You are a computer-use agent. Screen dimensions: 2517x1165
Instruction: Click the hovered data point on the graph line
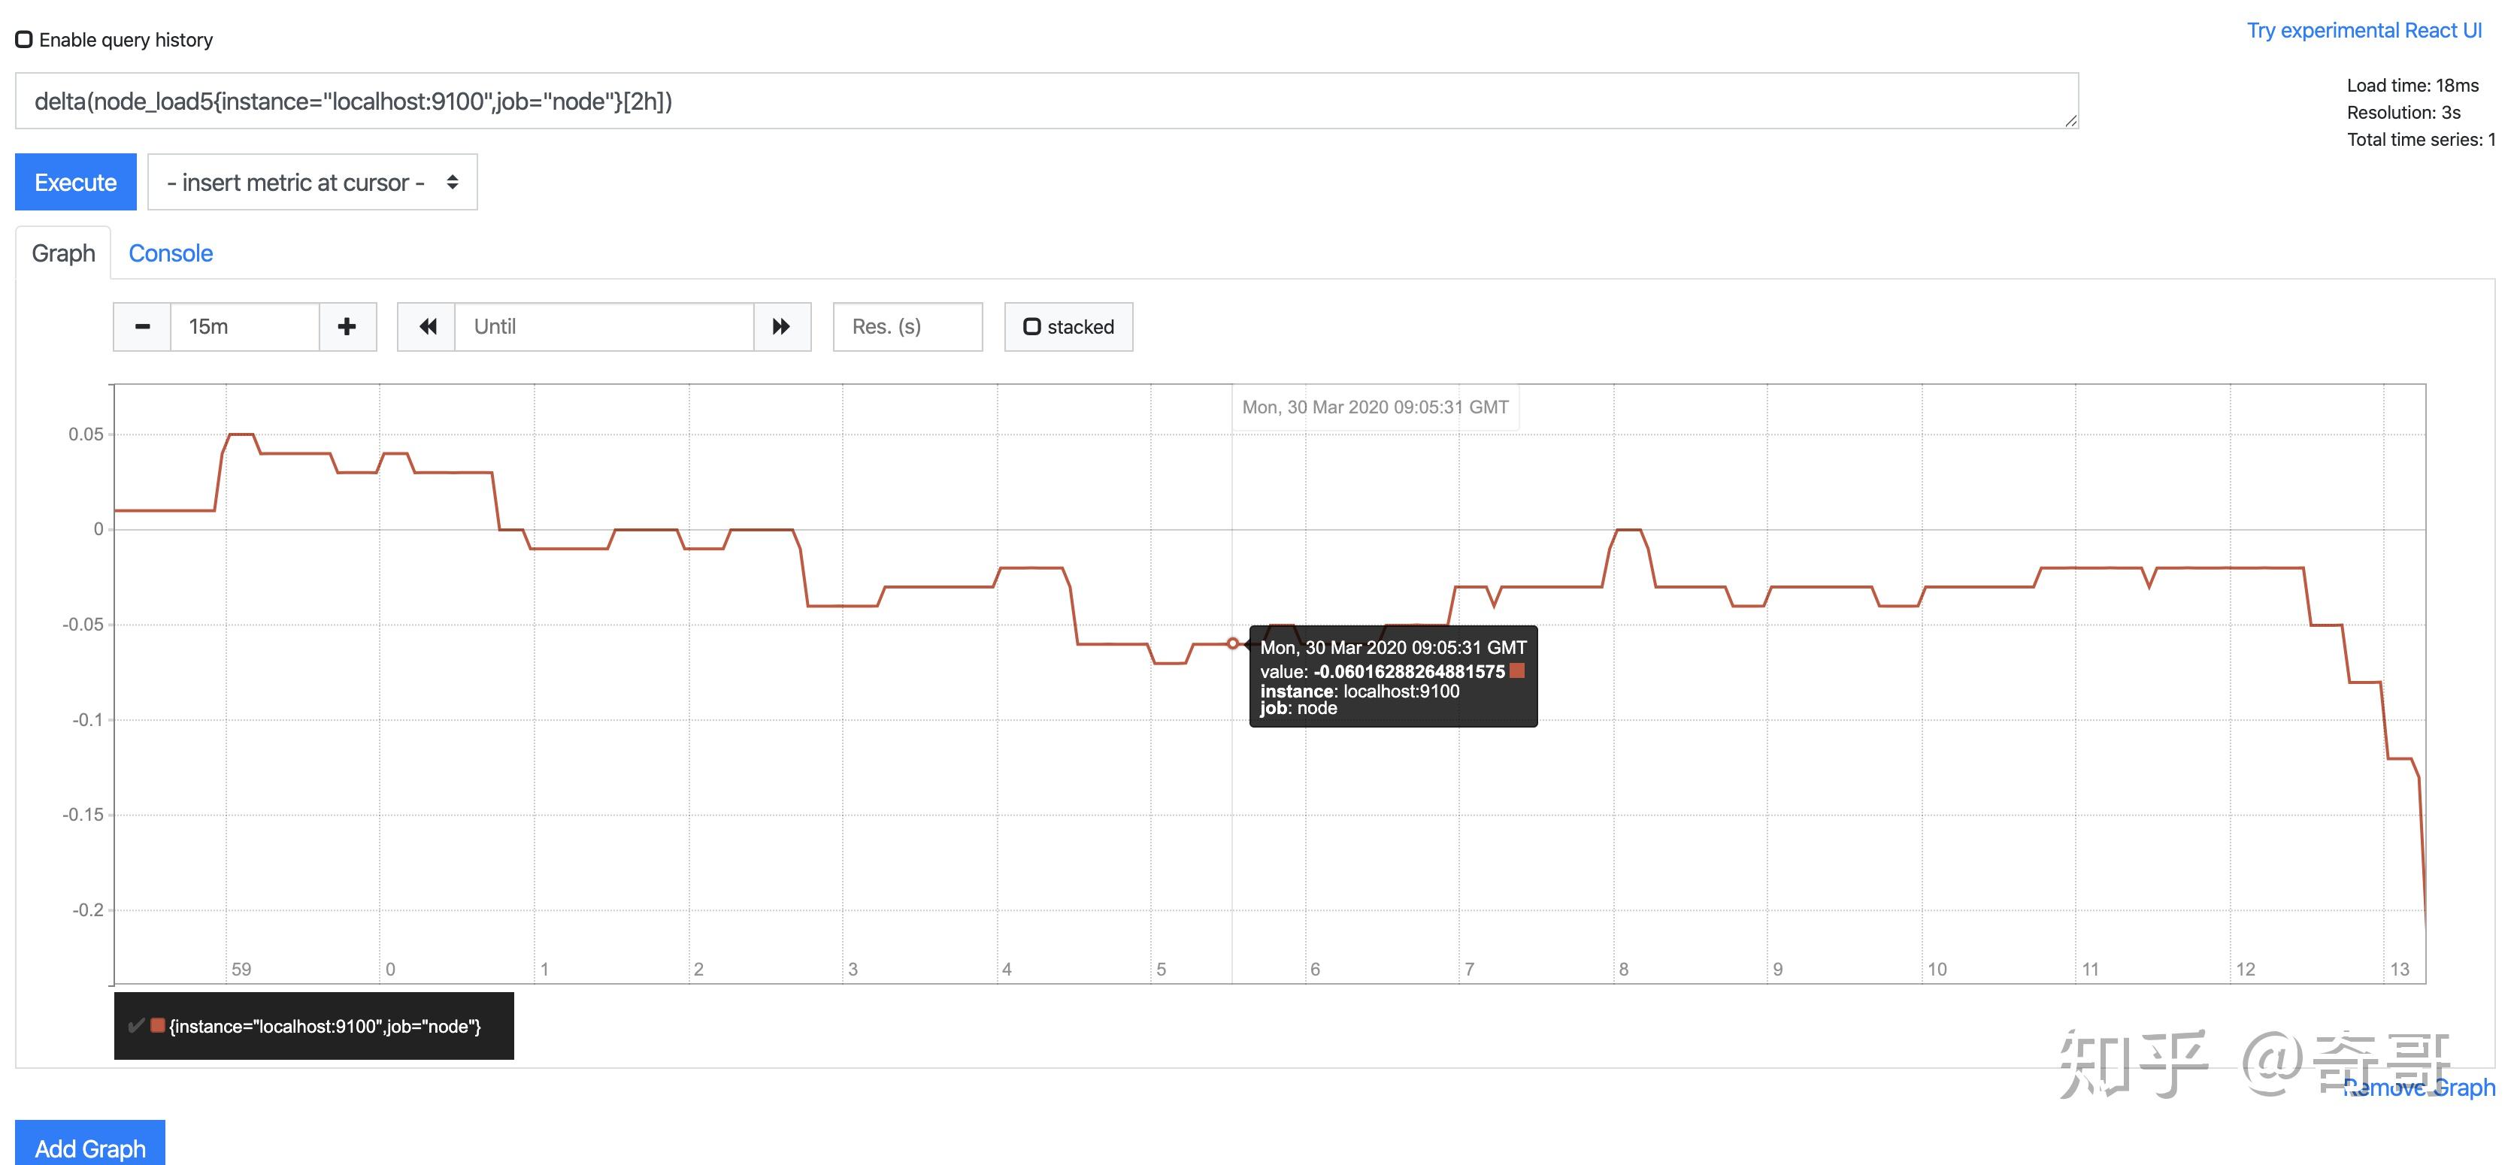coord(1232,643)
